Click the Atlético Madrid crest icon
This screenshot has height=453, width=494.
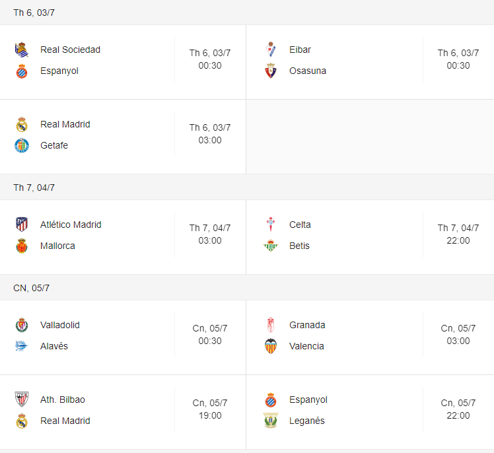[x=22, y=225]
